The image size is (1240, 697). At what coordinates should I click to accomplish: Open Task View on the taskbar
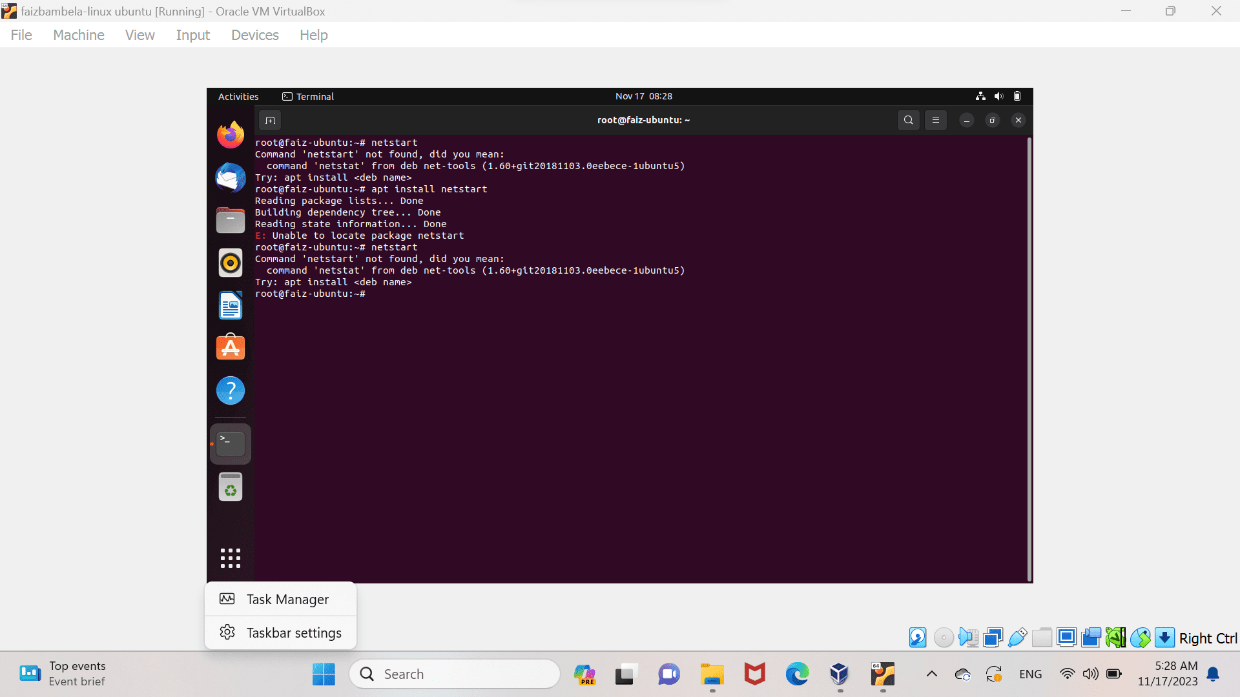point(626,674)
